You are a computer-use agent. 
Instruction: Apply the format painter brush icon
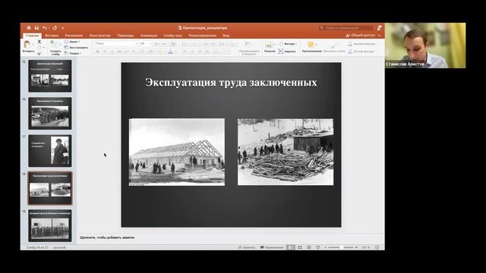[x=39, y=53]
